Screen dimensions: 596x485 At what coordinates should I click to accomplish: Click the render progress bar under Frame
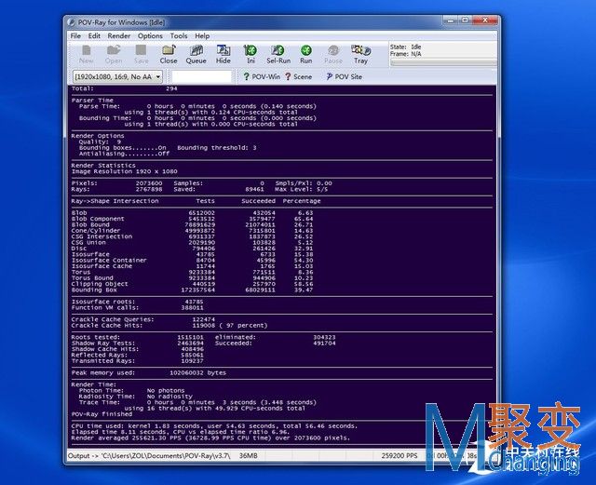pos(443,62)
